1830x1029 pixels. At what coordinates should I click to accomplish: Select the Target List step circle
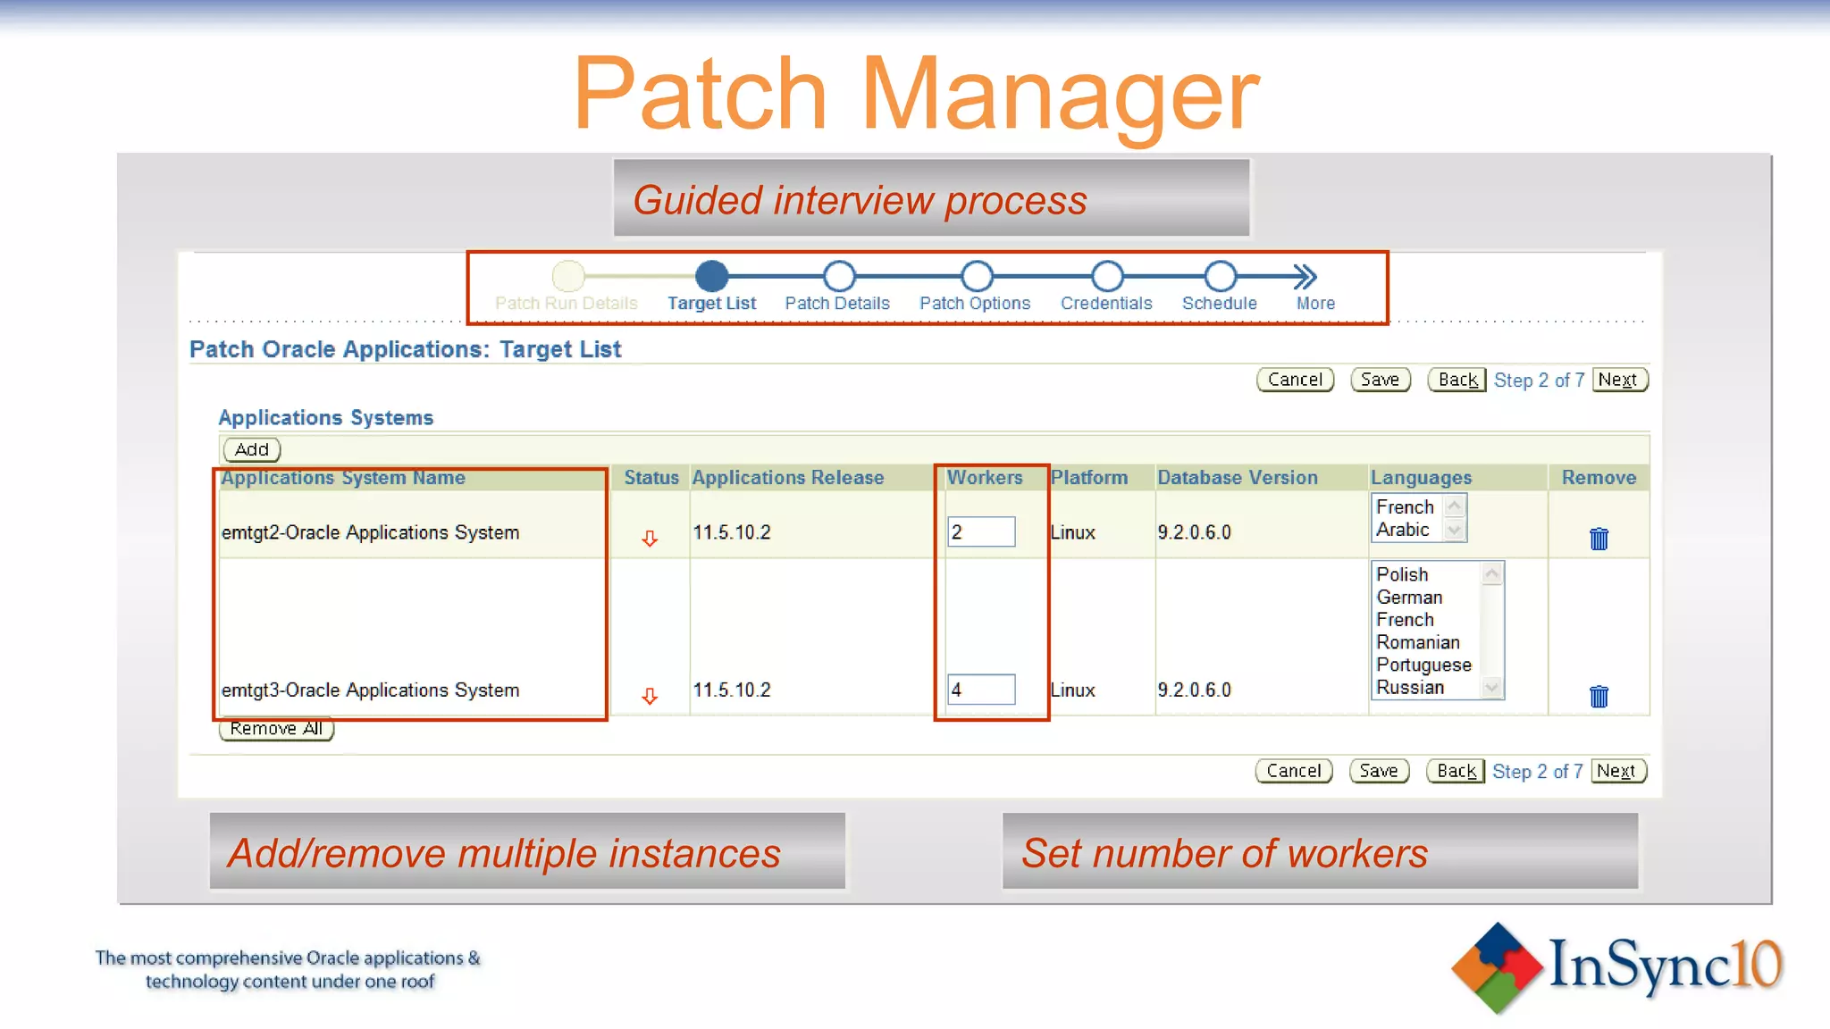(x=711, y=276)
